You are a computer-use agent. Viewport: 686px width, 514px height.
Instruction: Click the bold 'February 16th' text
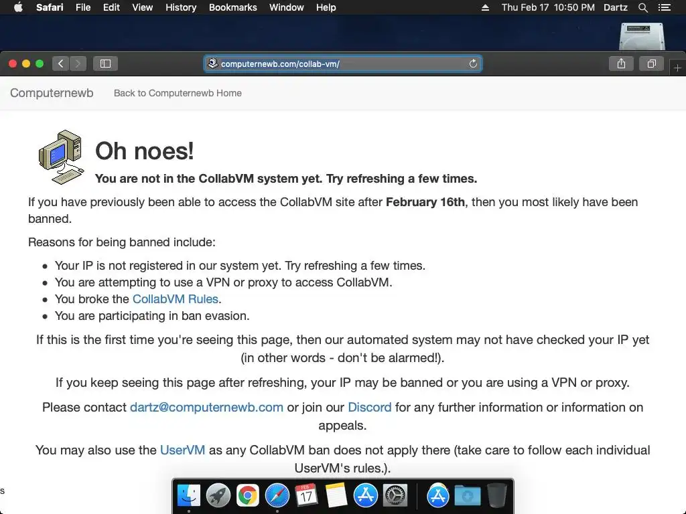[425, 202]
